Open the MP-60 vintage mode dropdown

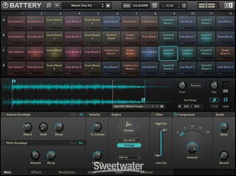point(129,157)
